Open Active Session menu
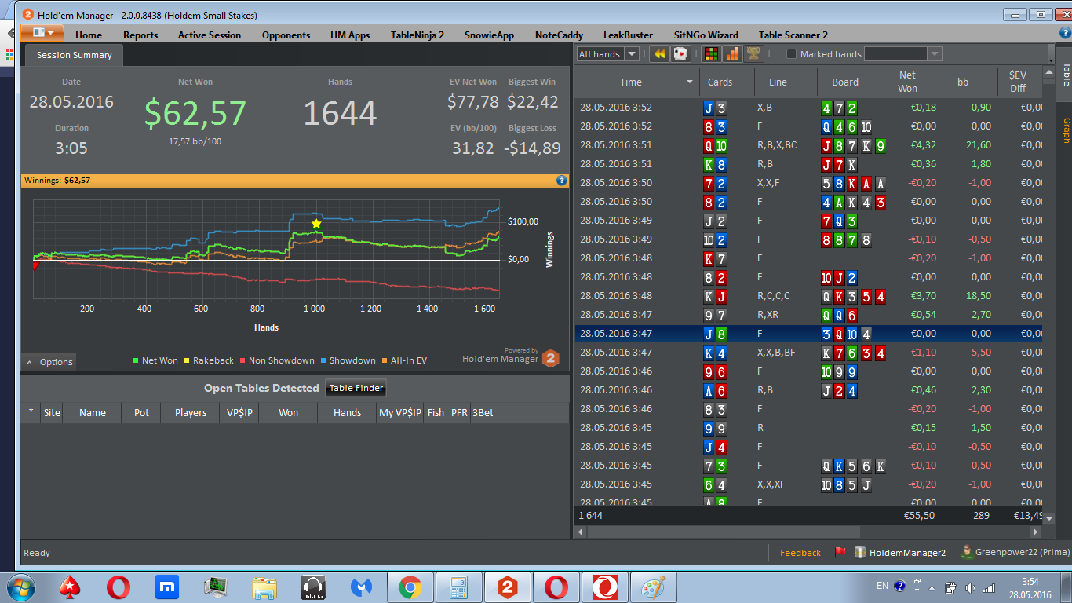The width and height of the screenshot is (1072, 603). coord(210,35)
